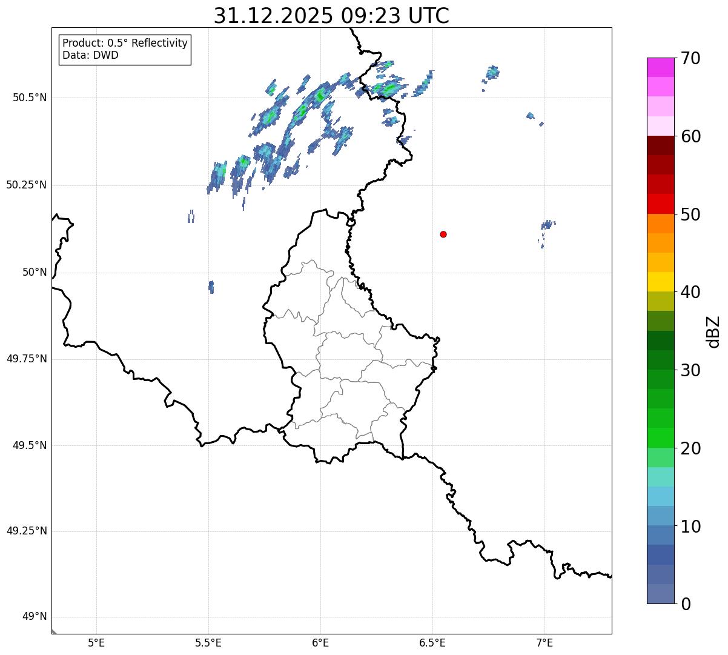Image resolution: width=728 pixels, height=655 pixels.
Task: Click the '50°N' latitude label
Action: (x=35, y=272)
